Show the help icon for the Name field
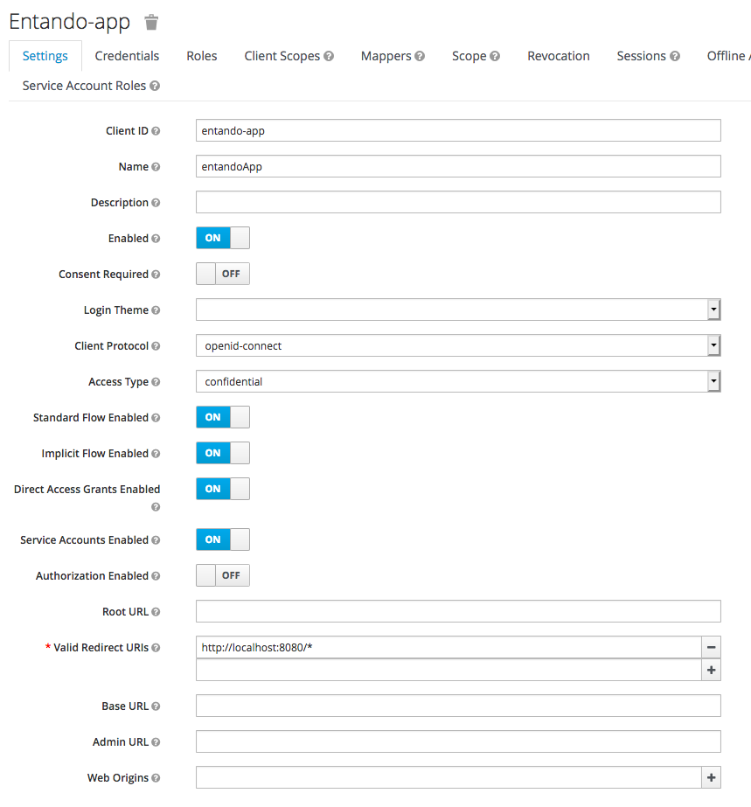This screenshot has height=807, width=751. pyautogui.click(x=156, y=167)
